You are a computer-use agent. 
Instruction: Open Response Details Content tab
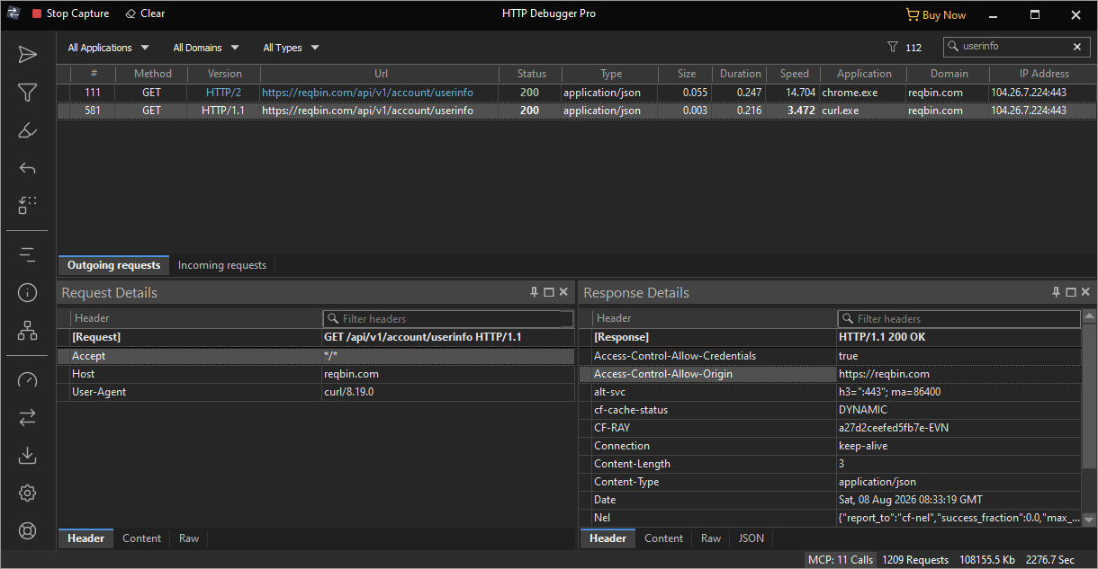click(663, 538)
